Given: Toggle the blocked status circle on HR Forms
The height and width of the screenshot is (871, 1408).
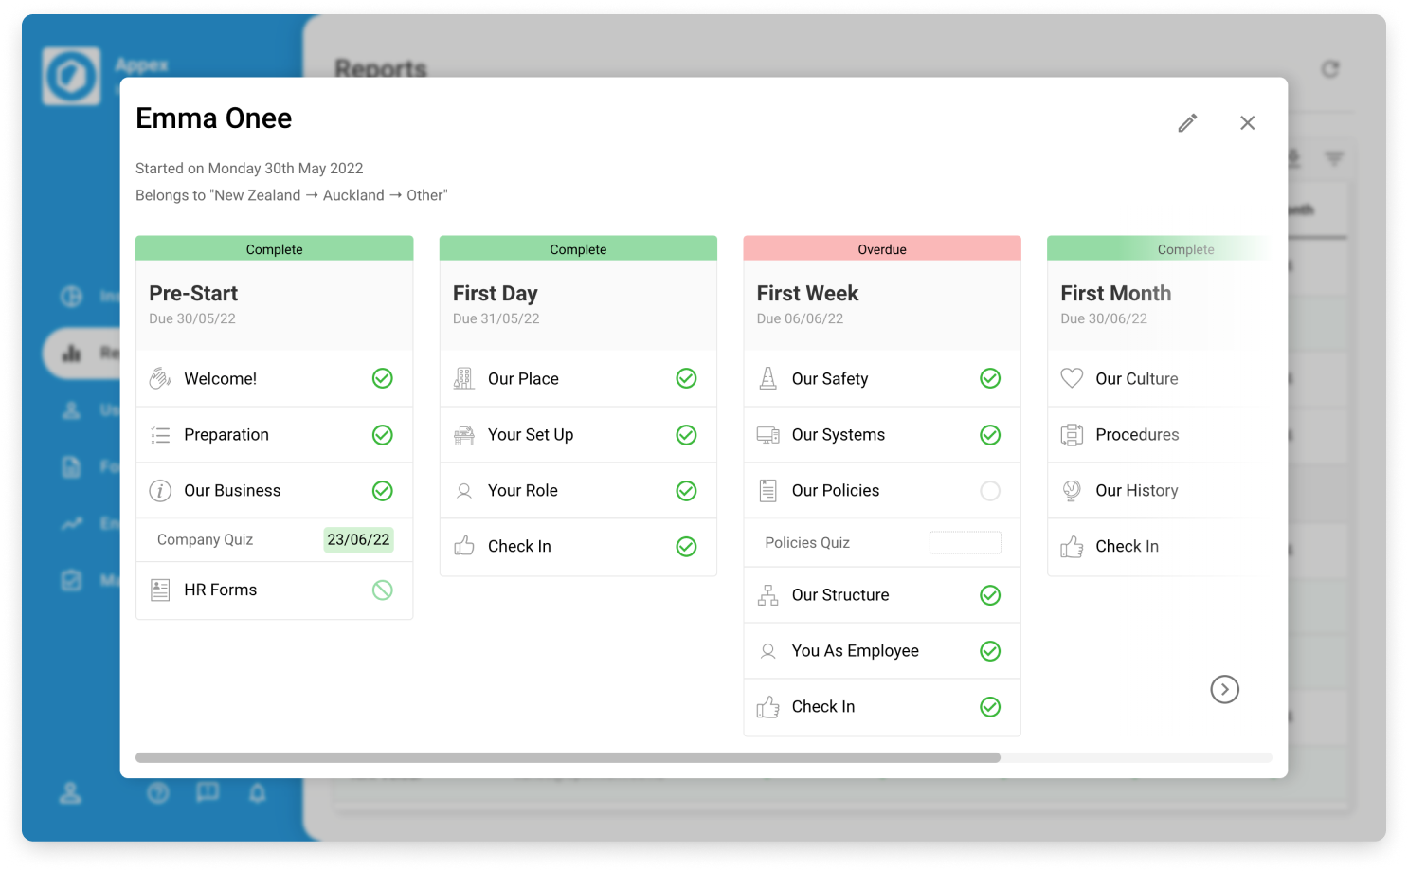Looking at the screenshot, I should point(382,589).
